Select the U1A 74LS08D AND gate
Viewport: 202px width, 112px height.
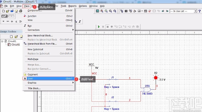[147, 89]
